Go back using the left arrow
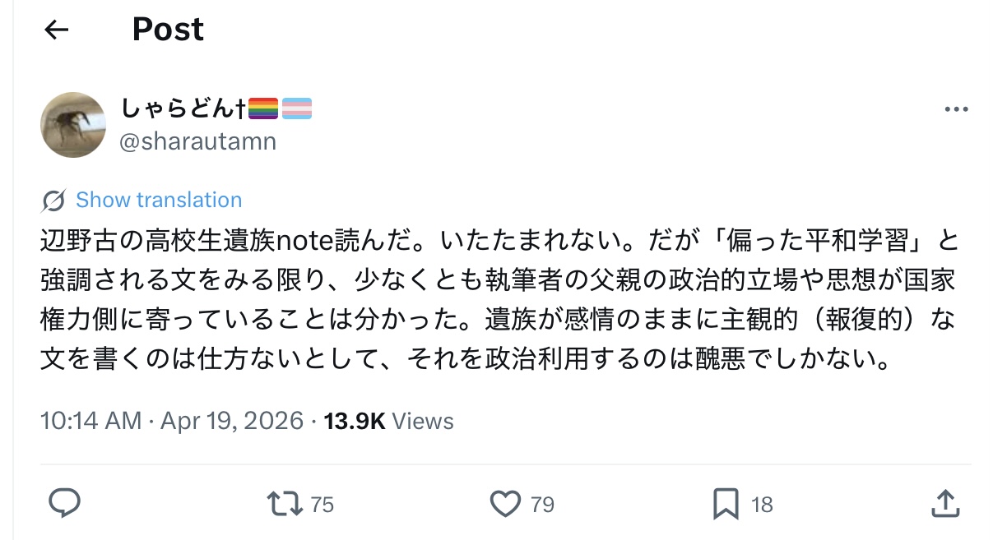Viewport: 993px width, 540px height. (56, 30)
